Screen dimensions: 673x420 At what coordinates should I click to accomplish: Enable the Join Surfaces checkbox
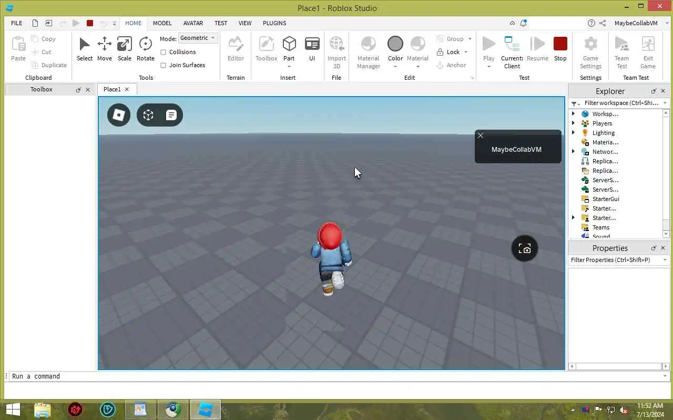163,65
